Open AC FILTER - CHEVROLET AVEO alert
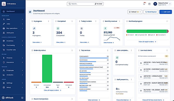 click(153, 70)
